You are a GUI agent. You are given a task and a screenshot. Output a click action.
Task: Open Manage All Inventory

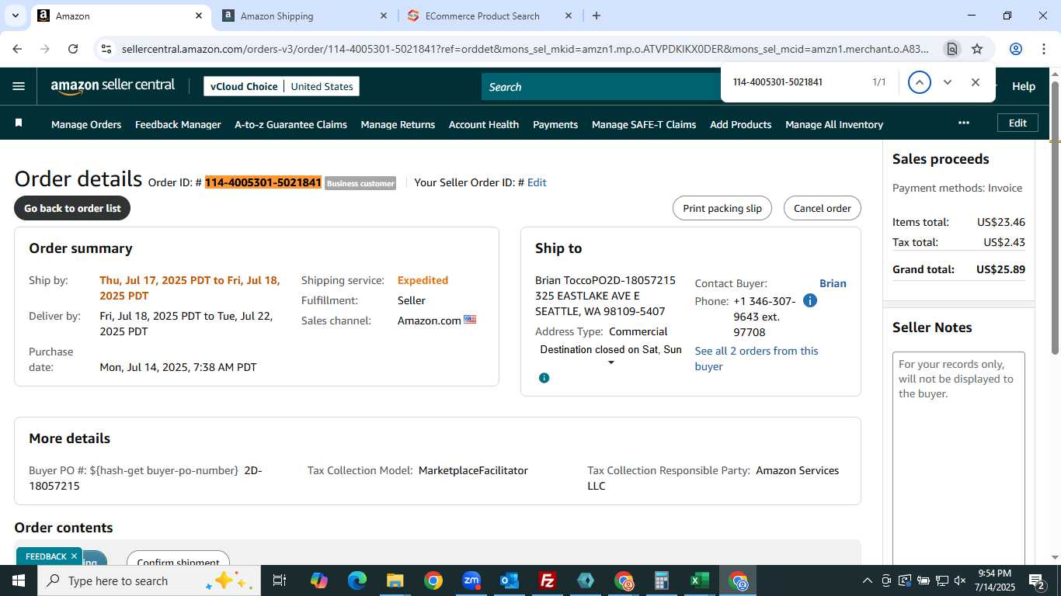pyautogui.click(x=834, y=124)
